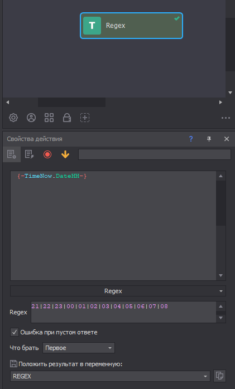Switch to the lightning document tab
Screen dimensions: 235x389
pyautogui.click(x=30, y=154)
